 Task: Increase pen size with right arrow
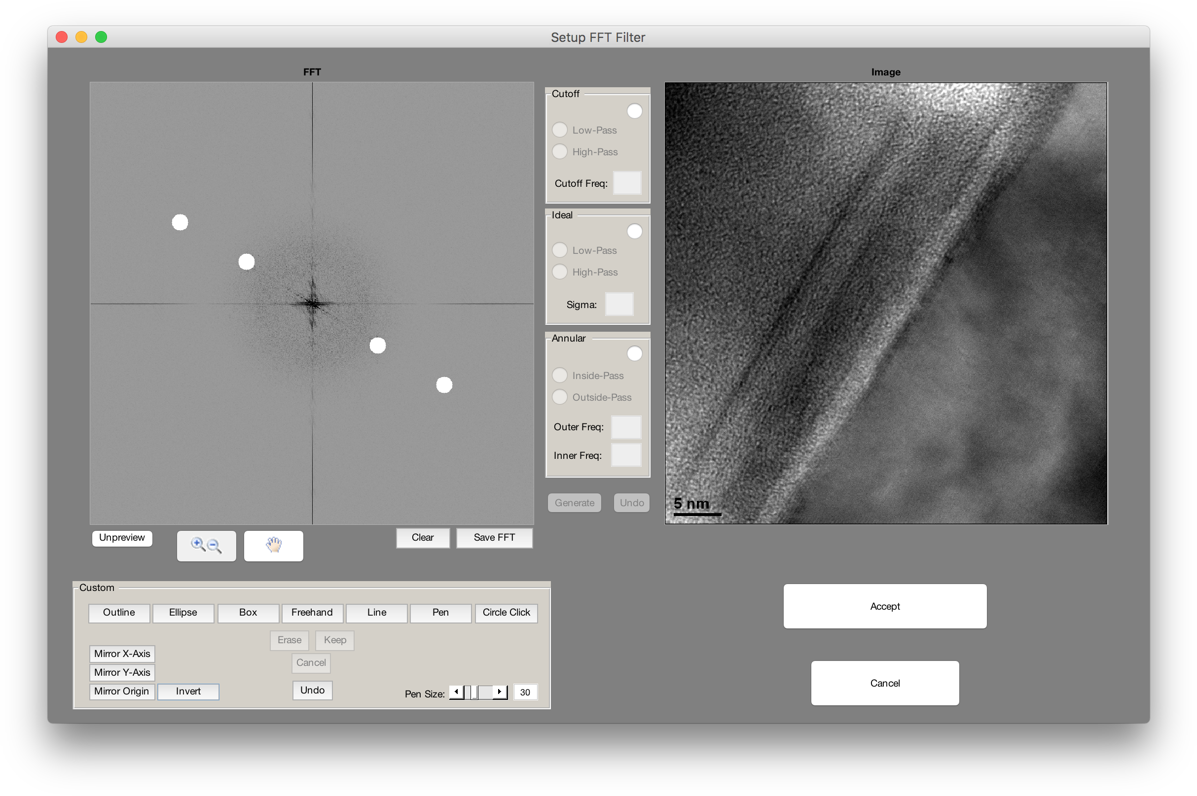500,692
